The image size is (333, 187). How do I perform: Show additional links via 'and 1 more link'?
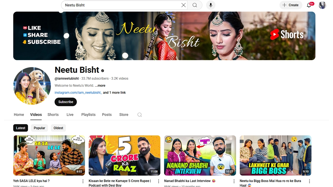pos(114,93)
